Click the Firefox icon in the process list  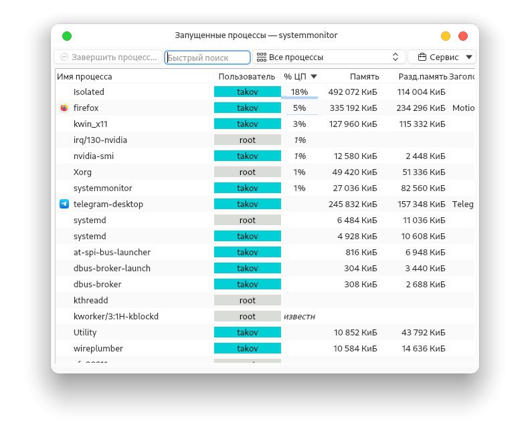(x=64, y=108)
